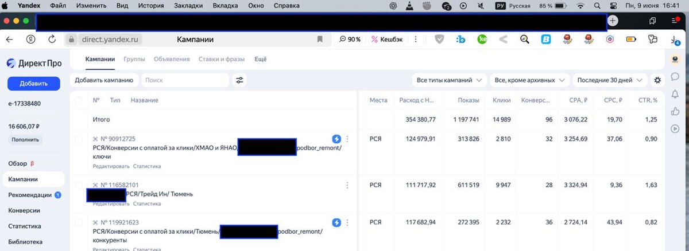689x251 pixels.
Task: Click Статистика under campaign 90912725
Action: coord(147,166)
